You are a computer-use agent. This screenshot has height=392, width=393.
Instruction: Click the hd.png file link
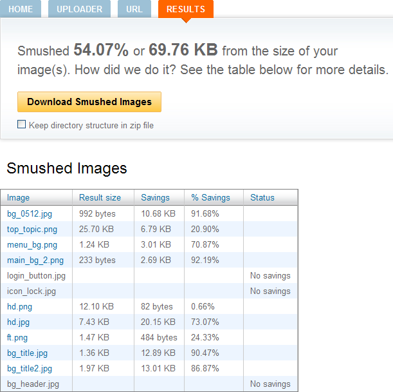19,306
